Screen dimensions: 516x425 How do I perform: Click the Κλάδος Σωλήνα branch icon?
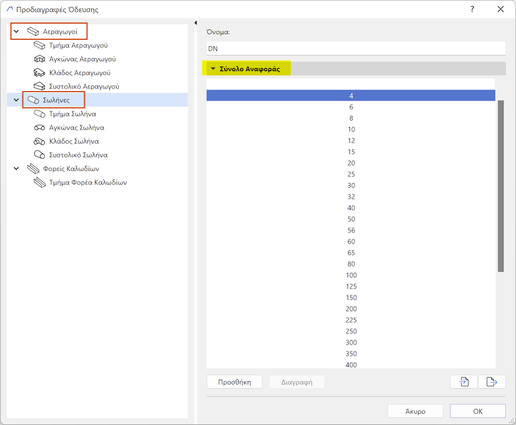point(39,141)
